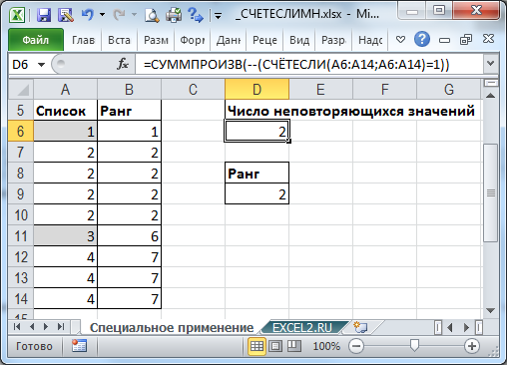The width and height of the screenshot is (507, 365).
Task: Open the Разработчик ribbon tab
Action: coord(333,40)
